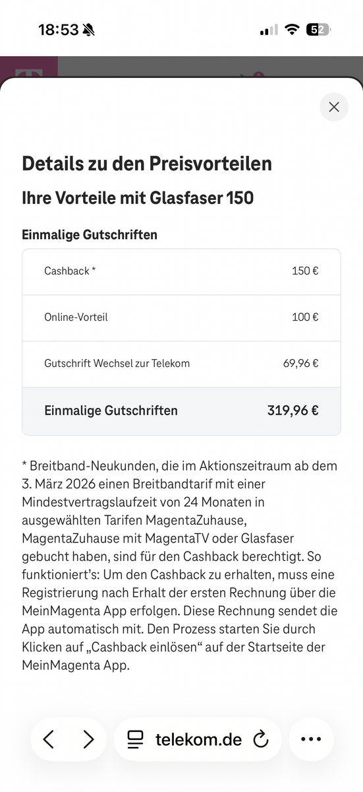Open the page settings icon left of telekom.de

pos(135,739)
